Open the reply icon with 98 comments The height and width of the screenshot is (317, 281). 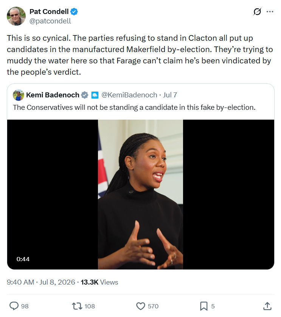tap(14, 306)
